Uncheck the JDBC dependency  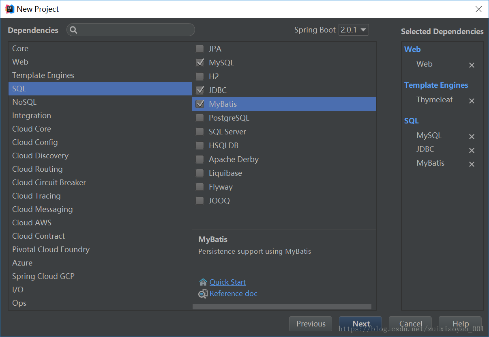[x=200, y=90]
